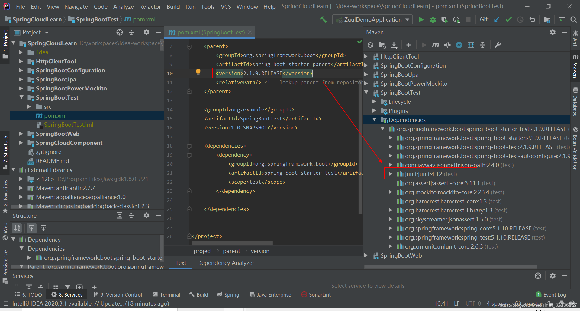Commit changes using the green checkmark icon
The height and width of the screenshot is (311, 580).
[508, 19]
